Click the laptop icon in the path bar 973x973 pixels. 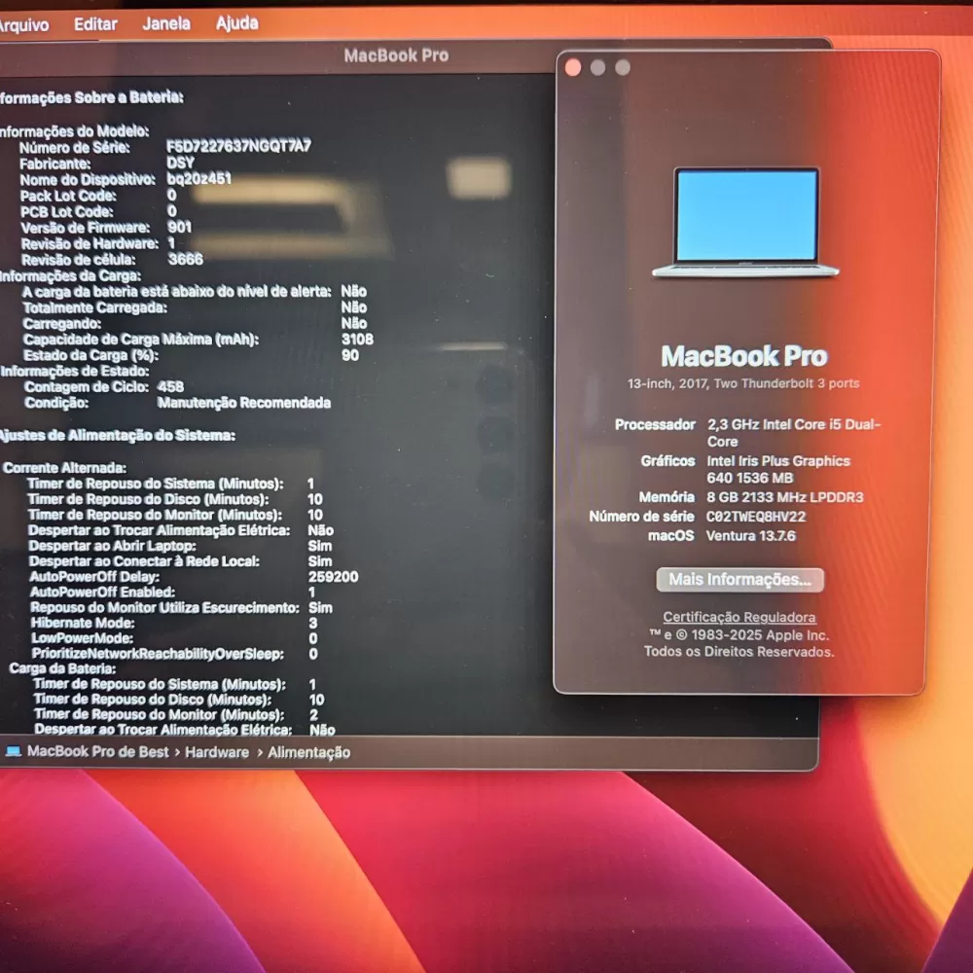click(13, 751)
